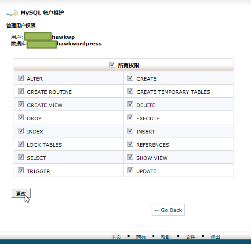Screen dimensions: 251x244
Task: Click the 管理用户权限 heading
Action: (x=21, y=26)
